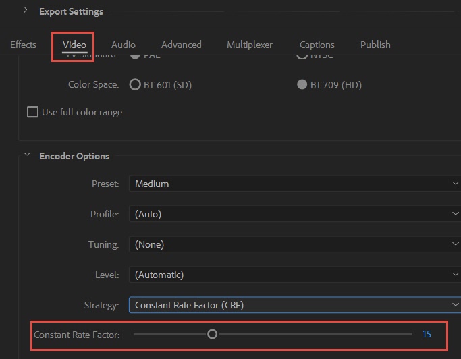
Task: Open the Tuning dropdown set to (None)
Action: pyautogui.click(x=294, y=244)
